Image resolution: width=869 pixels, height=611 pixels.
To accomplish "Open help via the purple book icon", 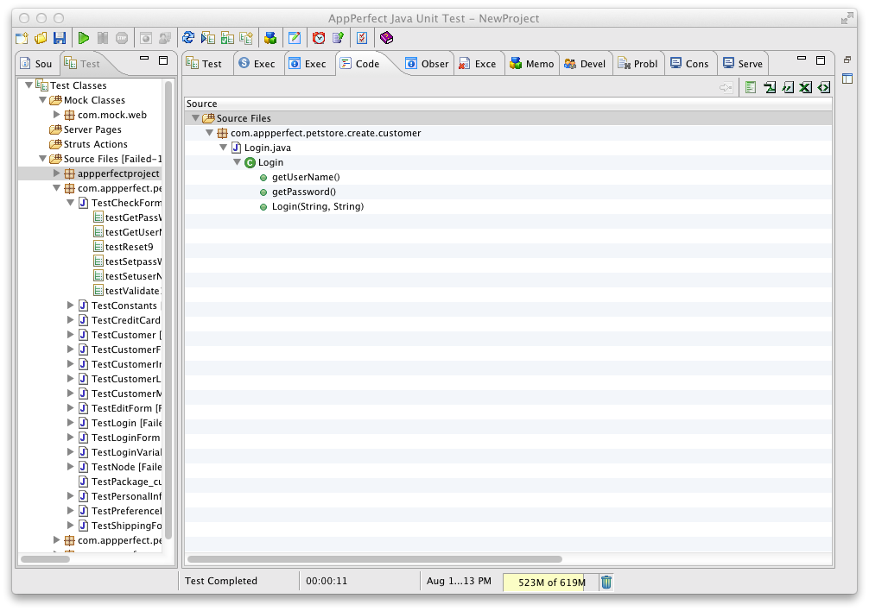I will pyautogui.click(x=386, y=38).
